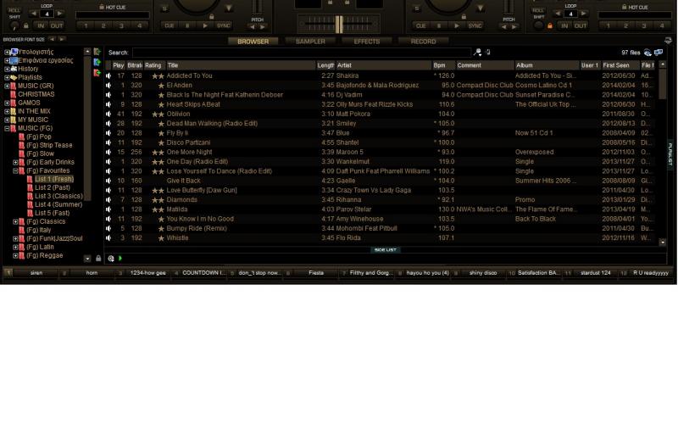The image size is (678, 424).
Task: Expand the (Fg) Early Drinks folder
Action: click(15, 162)
